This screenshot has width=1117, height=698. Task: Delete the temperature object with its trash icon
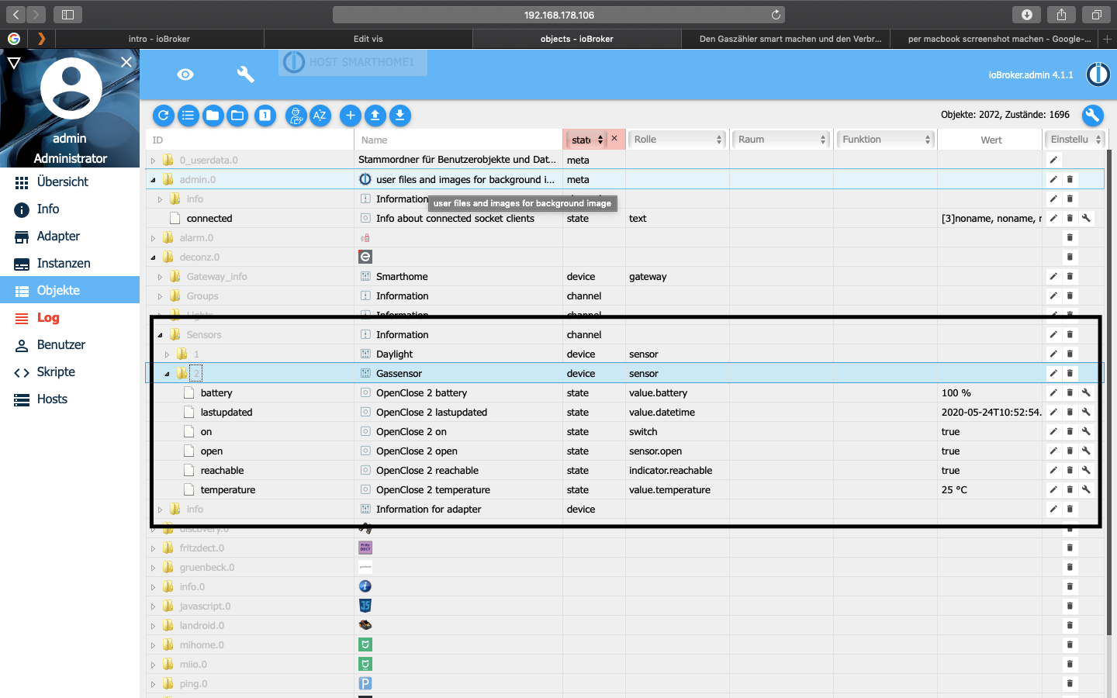pos(1070,490)
